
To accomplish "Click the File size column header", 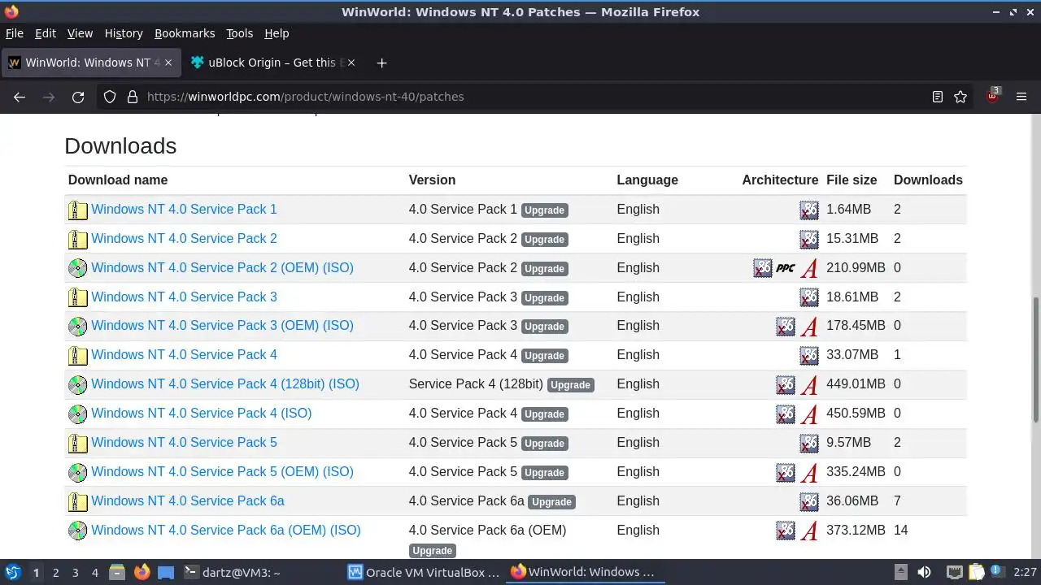I will (852, 180).
